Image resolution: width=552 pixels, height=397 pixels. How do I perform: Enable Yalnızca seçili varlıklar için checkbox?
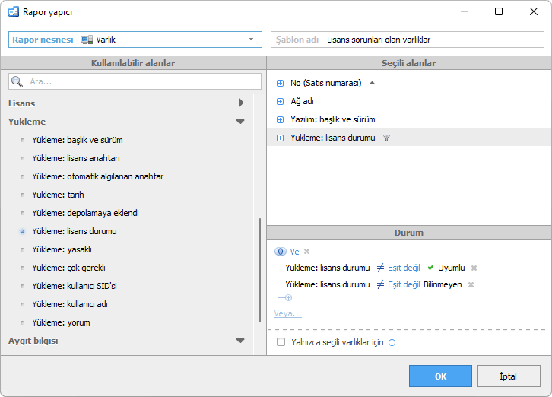(281, 342)
